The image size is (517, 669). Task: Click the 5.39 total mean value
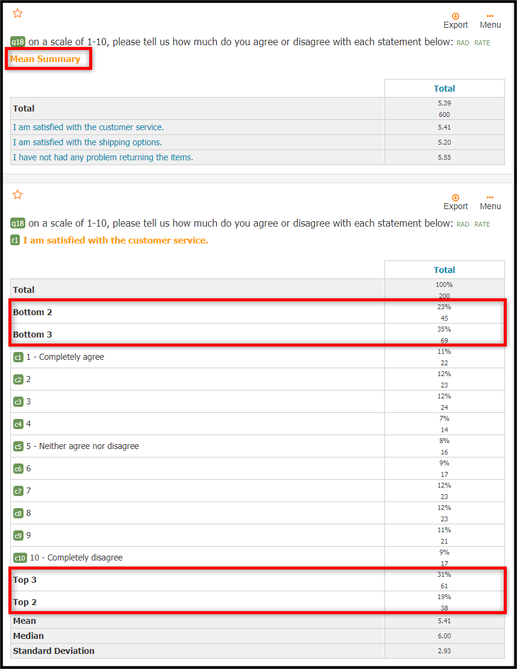pyautogui.click(x=444, y=103)
